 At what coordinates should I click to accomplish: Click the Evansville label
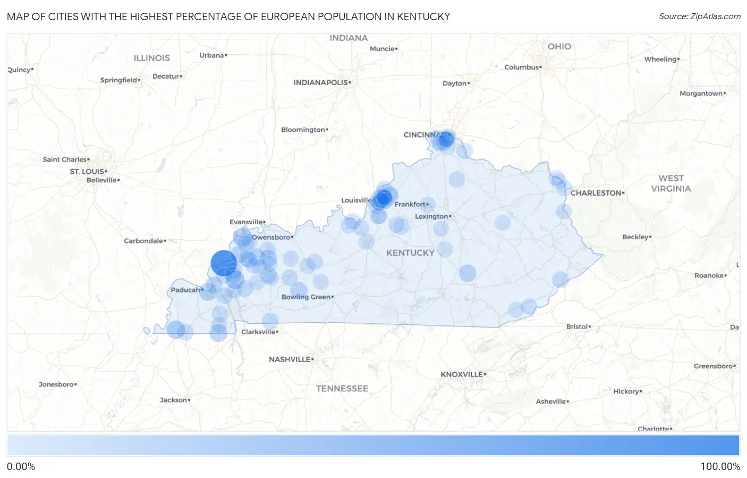coord(246,222)
